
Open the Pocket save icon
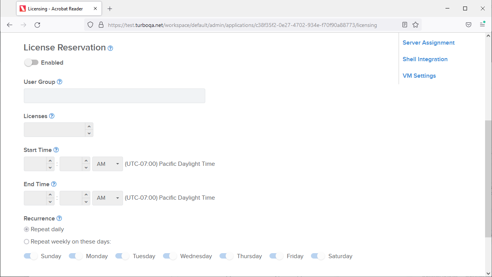469,25
